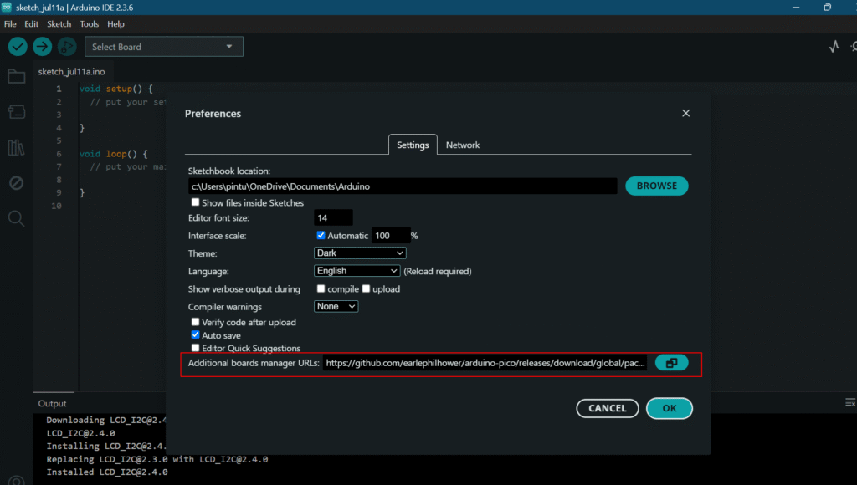The height and width of the screenshot is (485, 857).
Task: Enable verbose output during compile
Action: (x=321, y=288)
